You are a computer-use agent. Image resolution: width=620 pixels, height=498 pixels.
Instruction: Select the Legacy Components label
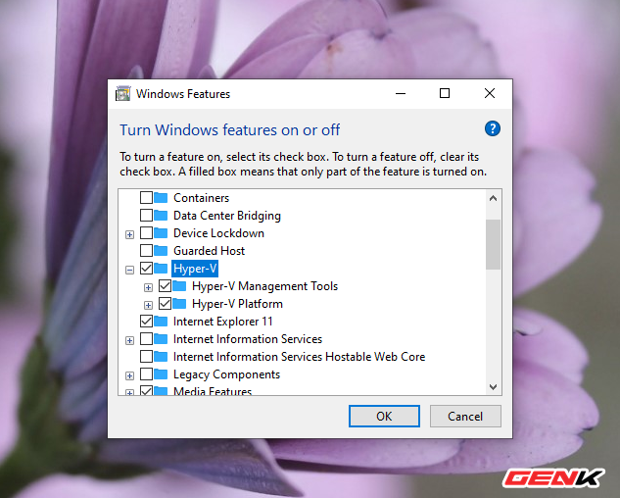[x=226, y=374]
